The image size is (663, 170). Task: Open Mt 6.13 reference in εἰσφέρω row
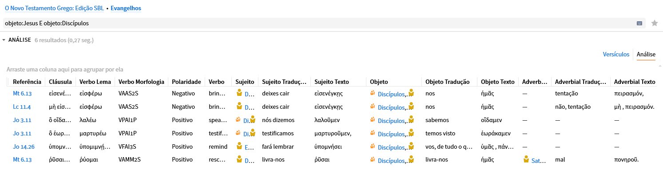click(x=22, y=94)
